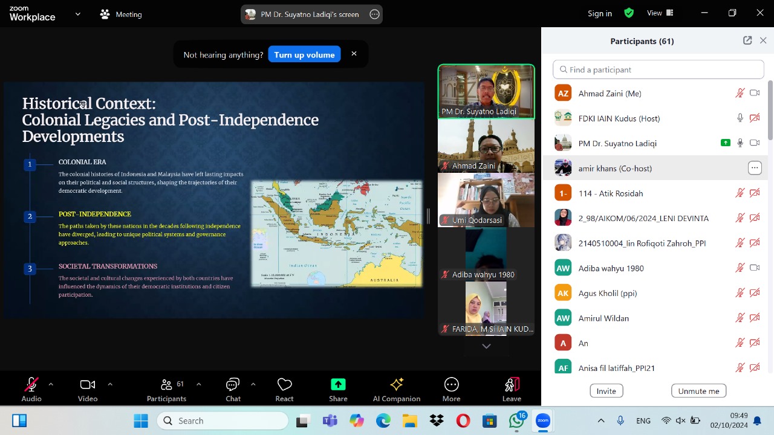Click the green Share screen icon
This screenshot has width=774, height=435.
[x=338, y=385]
